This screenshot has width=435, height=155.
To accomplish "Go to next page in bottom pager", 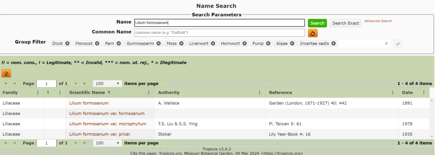I will (76, 143).
